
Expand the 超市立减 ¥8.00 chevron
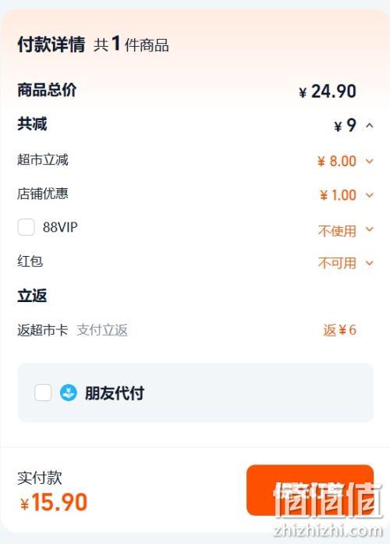370,161
